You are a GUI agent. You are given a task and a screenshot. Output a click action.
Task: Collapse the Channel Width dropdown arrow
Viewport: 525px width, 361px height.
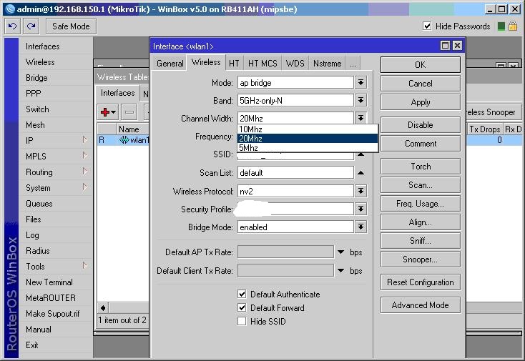(x=360, y=118)
